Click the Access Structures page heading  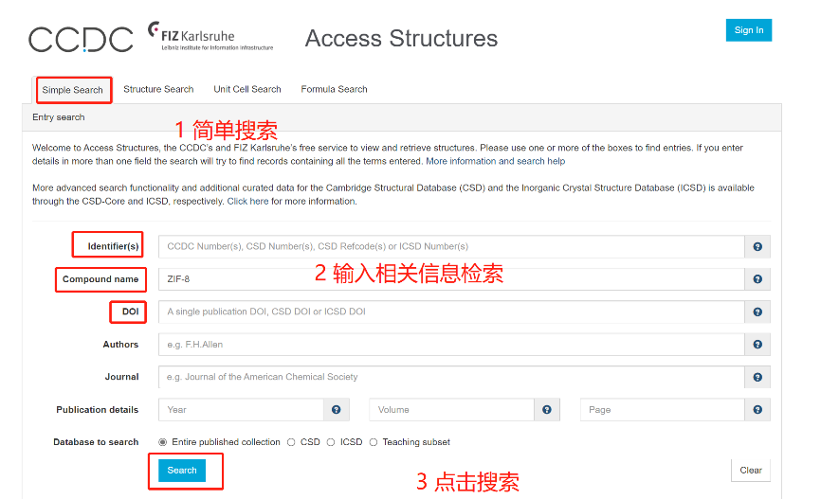(402, 38)
